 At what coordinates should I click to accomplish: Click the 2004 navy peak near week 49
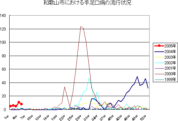(137, 77)
